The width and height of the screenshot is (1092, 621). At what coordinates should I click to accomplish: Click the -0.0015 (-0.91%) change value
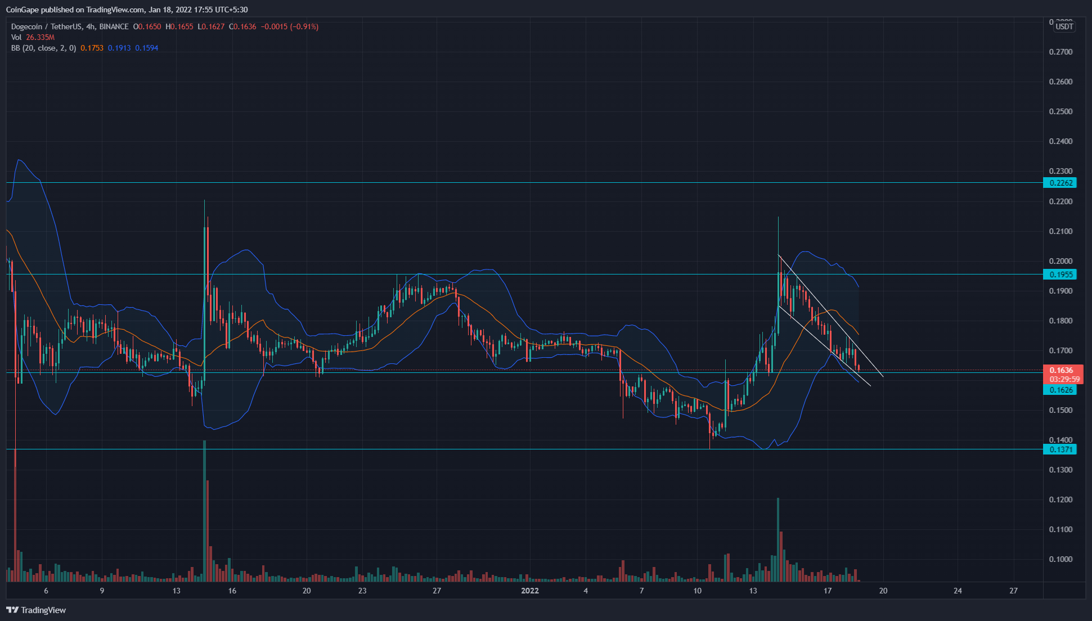tap(290, 26)
